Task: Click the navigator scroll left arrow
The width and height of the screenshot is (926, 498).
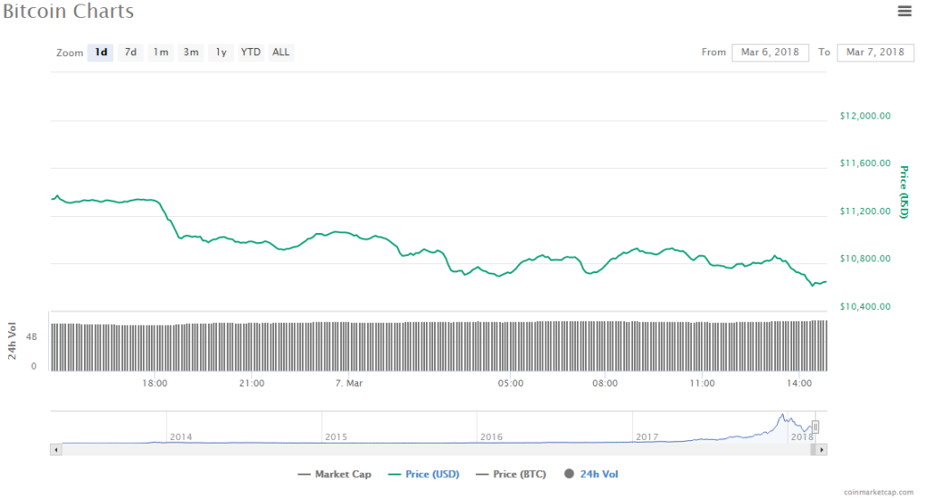Action: 56,448
